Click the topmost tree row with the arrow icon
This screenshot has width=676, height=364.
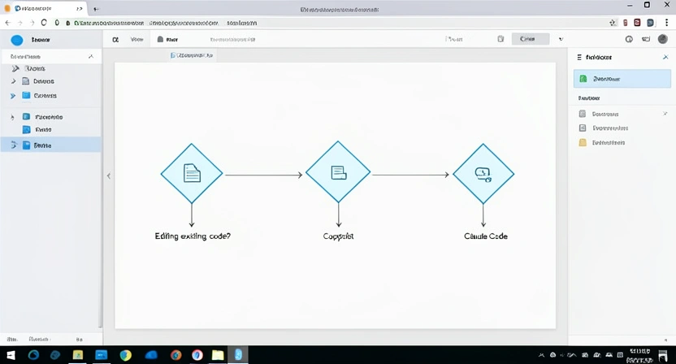51,68
